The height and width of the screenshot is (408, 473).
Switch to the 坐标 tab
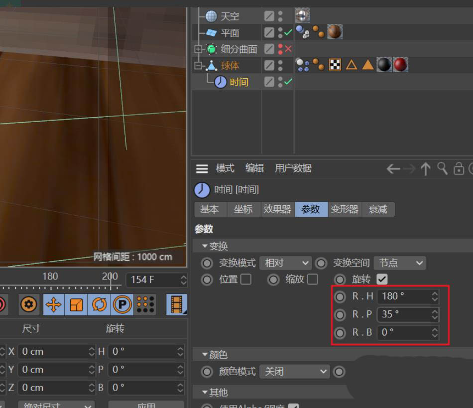pyautogui.click(x=243, y=209)
